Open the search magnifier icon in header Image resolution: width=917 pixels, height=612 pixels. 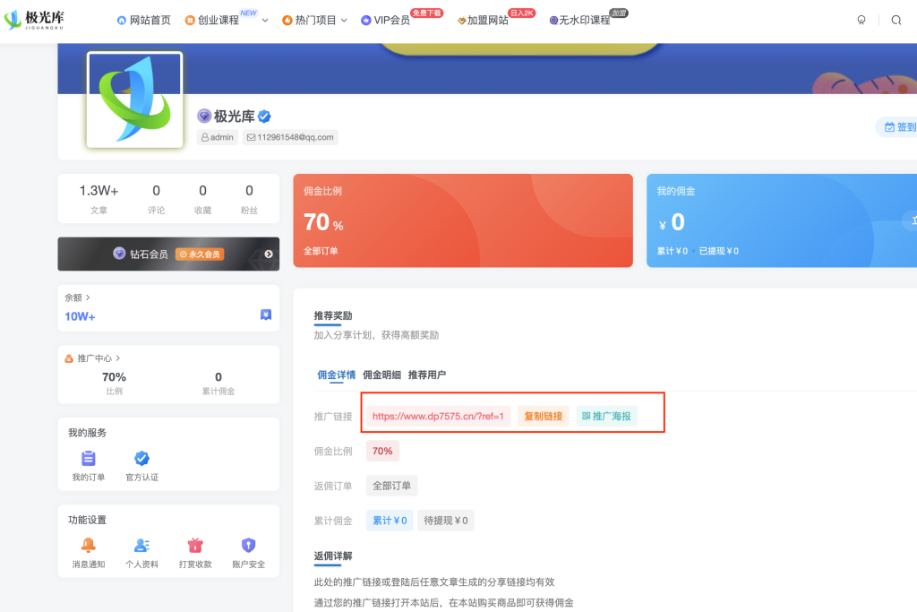click(896, 20)
